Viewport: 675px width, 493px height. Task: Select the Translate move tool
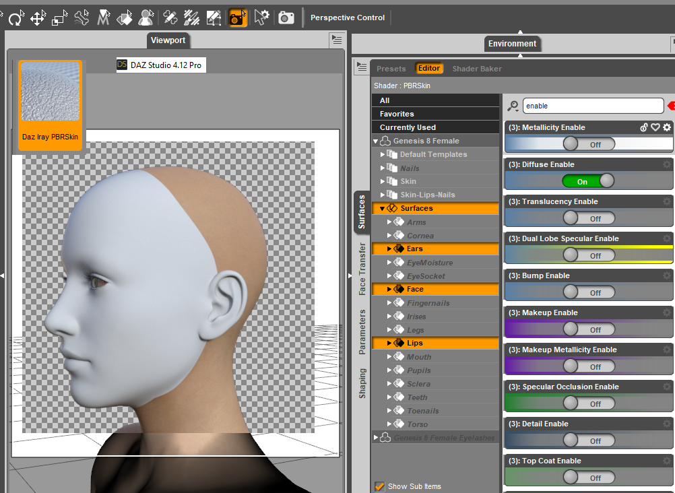pyautogui.click(x=37, y=18)
